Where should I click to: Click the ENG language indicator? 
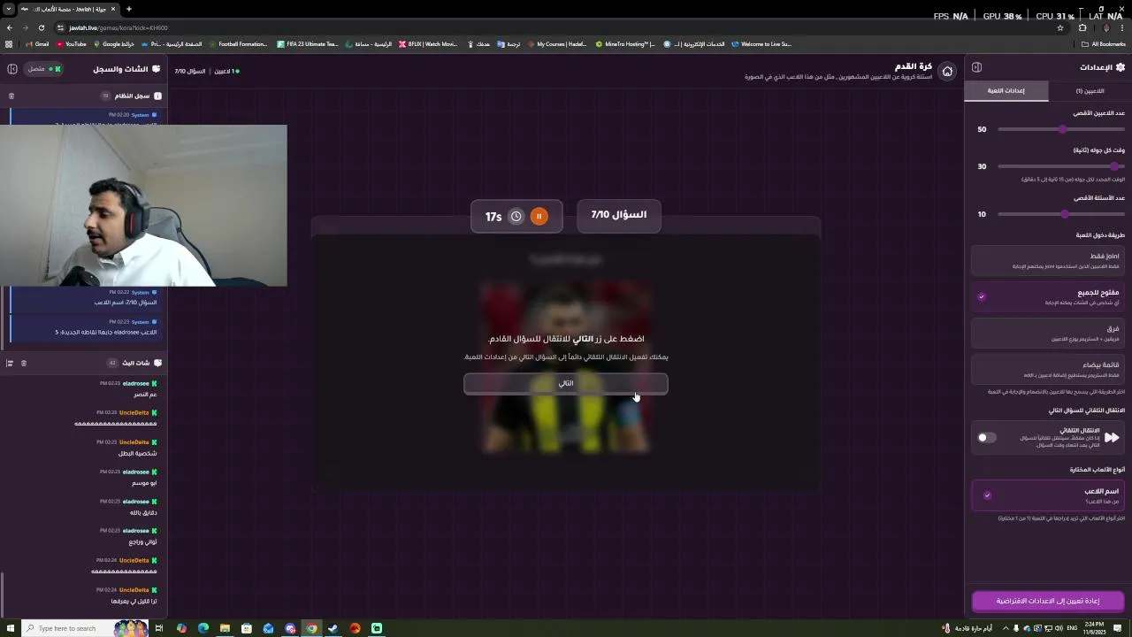(x=1073, y=628)
